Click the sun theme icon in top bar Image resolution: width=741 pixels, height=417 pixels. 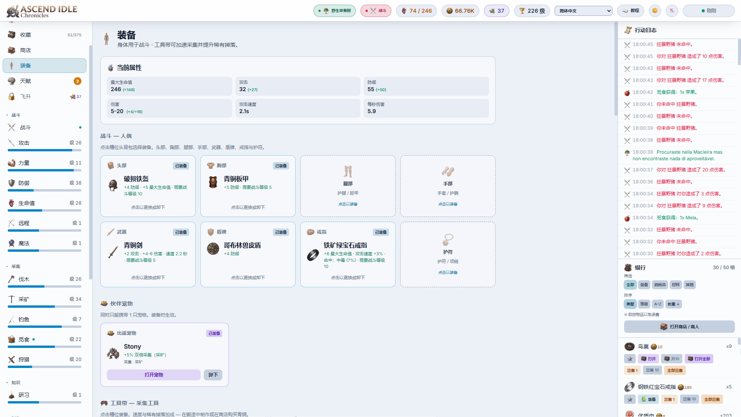click(655, 11)
